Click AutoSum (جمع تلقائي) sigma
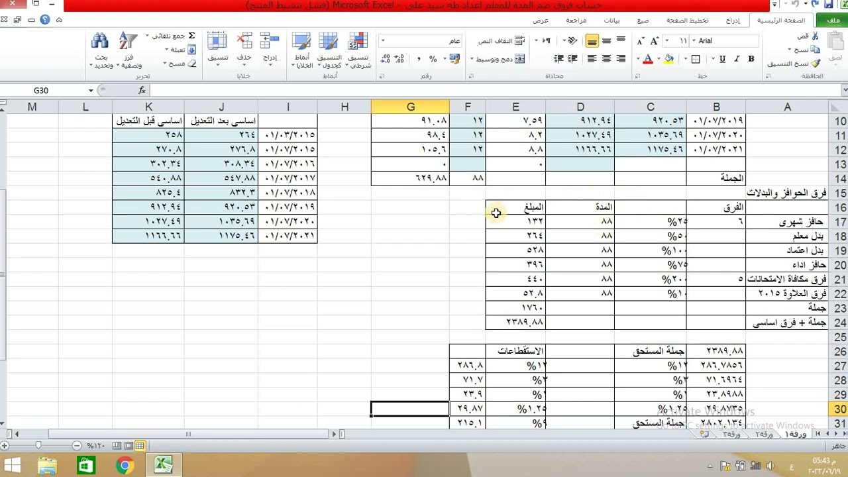The height and width of the screenshot is (477, 848). click(191, 36)
